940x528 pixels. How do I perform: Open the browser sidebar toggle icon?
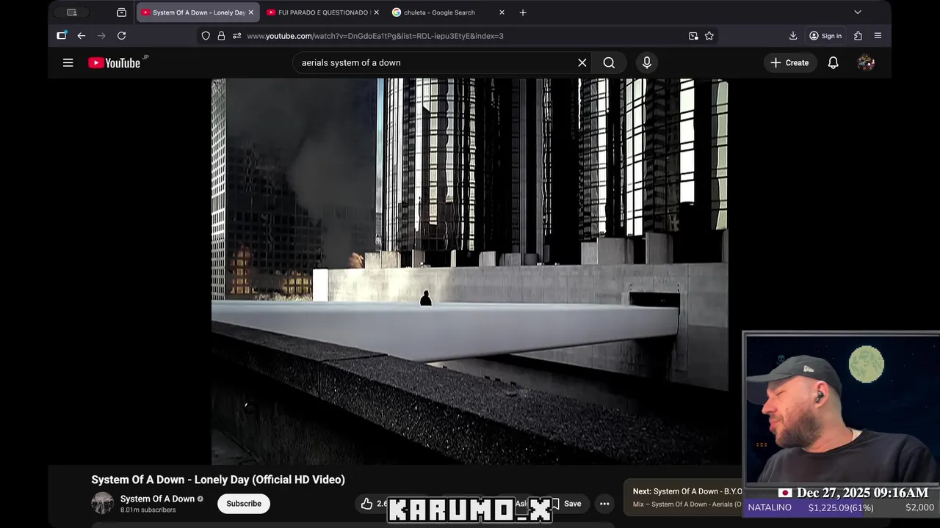point(62,35)
